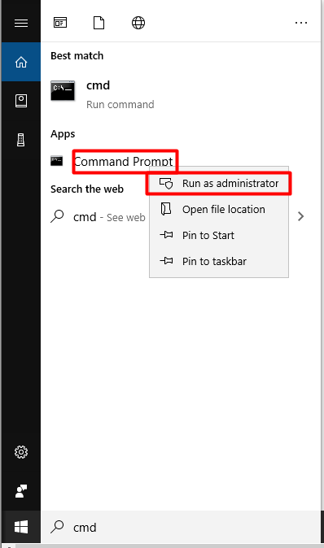Click the device tower icon in the sidebar
This screenshot has height=548, width=324.
21,140
